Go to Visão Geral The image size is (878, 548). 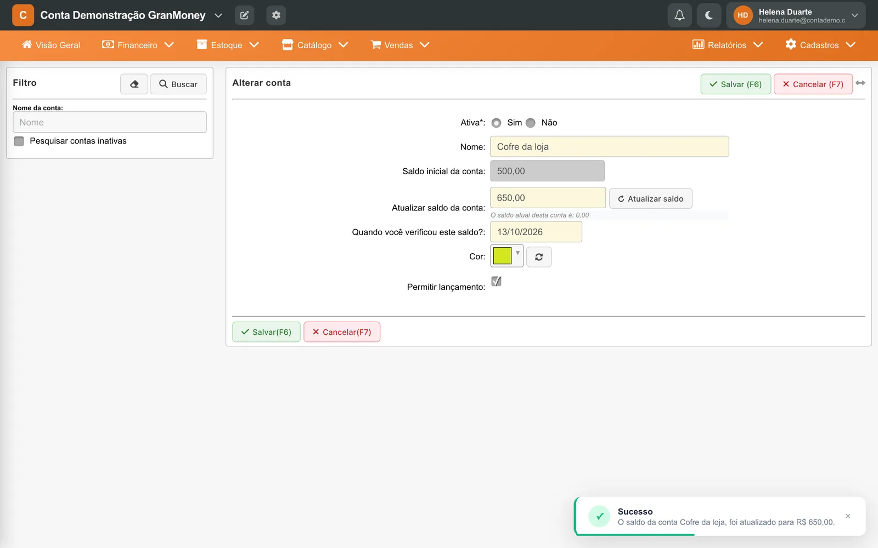click(51, 45)
